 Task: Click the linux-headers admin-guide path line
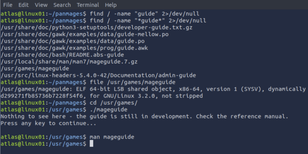[x=98, y=75]
